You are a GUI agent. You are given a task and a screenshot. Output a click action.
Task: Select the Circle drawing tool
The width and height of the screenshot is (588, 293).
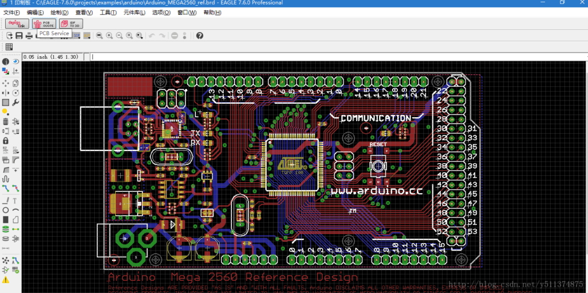click(6, 210)
